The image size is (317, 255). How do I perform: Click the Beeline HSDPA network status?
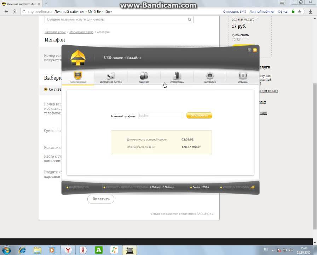click(199, 187)
